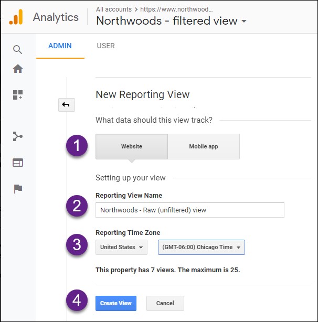Click the New Reporting View heading
The image size is (318, 322).
[x=143, y=95]
